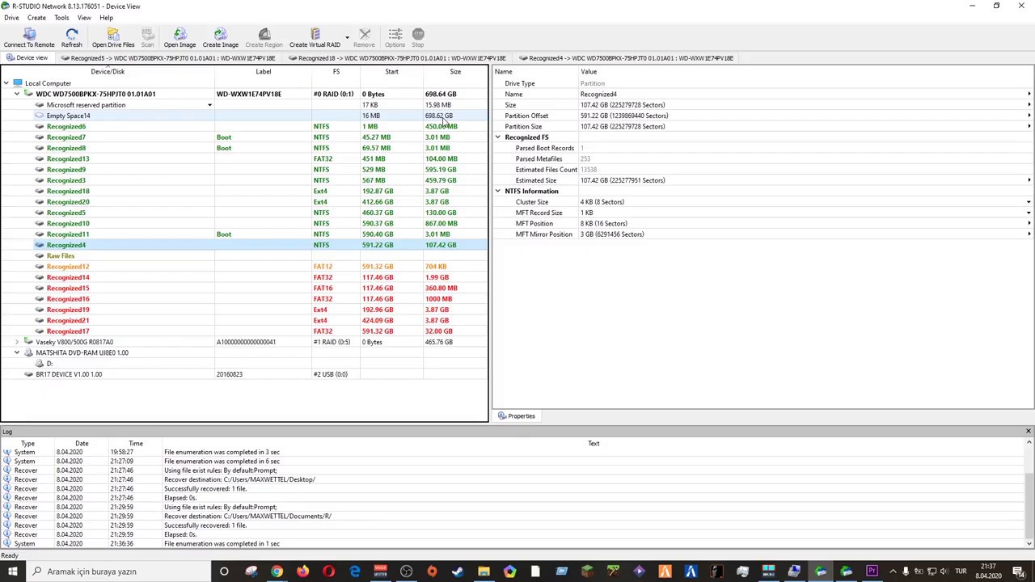
Task: Click Create Virtual RAID icon
Action: 315,38
